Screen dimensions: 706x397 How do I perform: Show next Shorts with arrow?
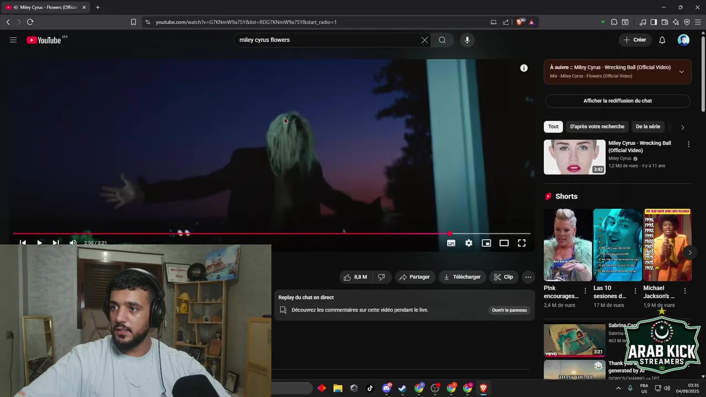click(689, 253)
